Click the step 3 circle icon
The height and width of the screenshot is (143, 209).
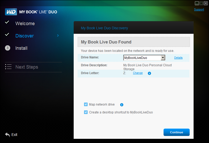[x=8, y=48]
